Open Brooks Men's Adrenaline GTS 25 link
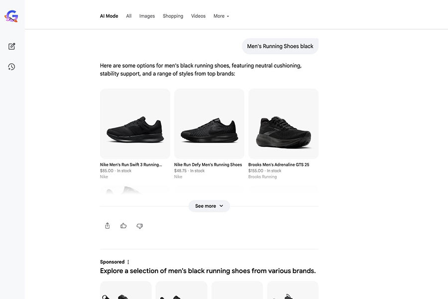The width and height of the screenshot is (448, 299). tap(279, 164)
